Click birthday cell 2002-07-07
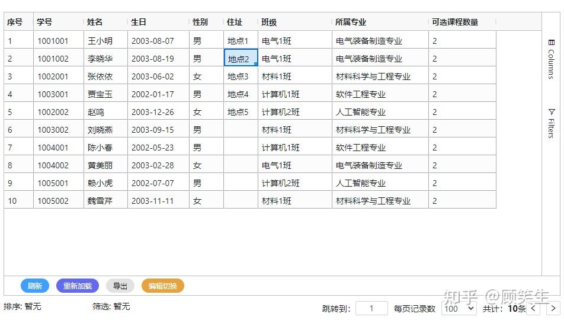Screen dimensions: 564x320 pyautogui.click(x=158, y=183)
